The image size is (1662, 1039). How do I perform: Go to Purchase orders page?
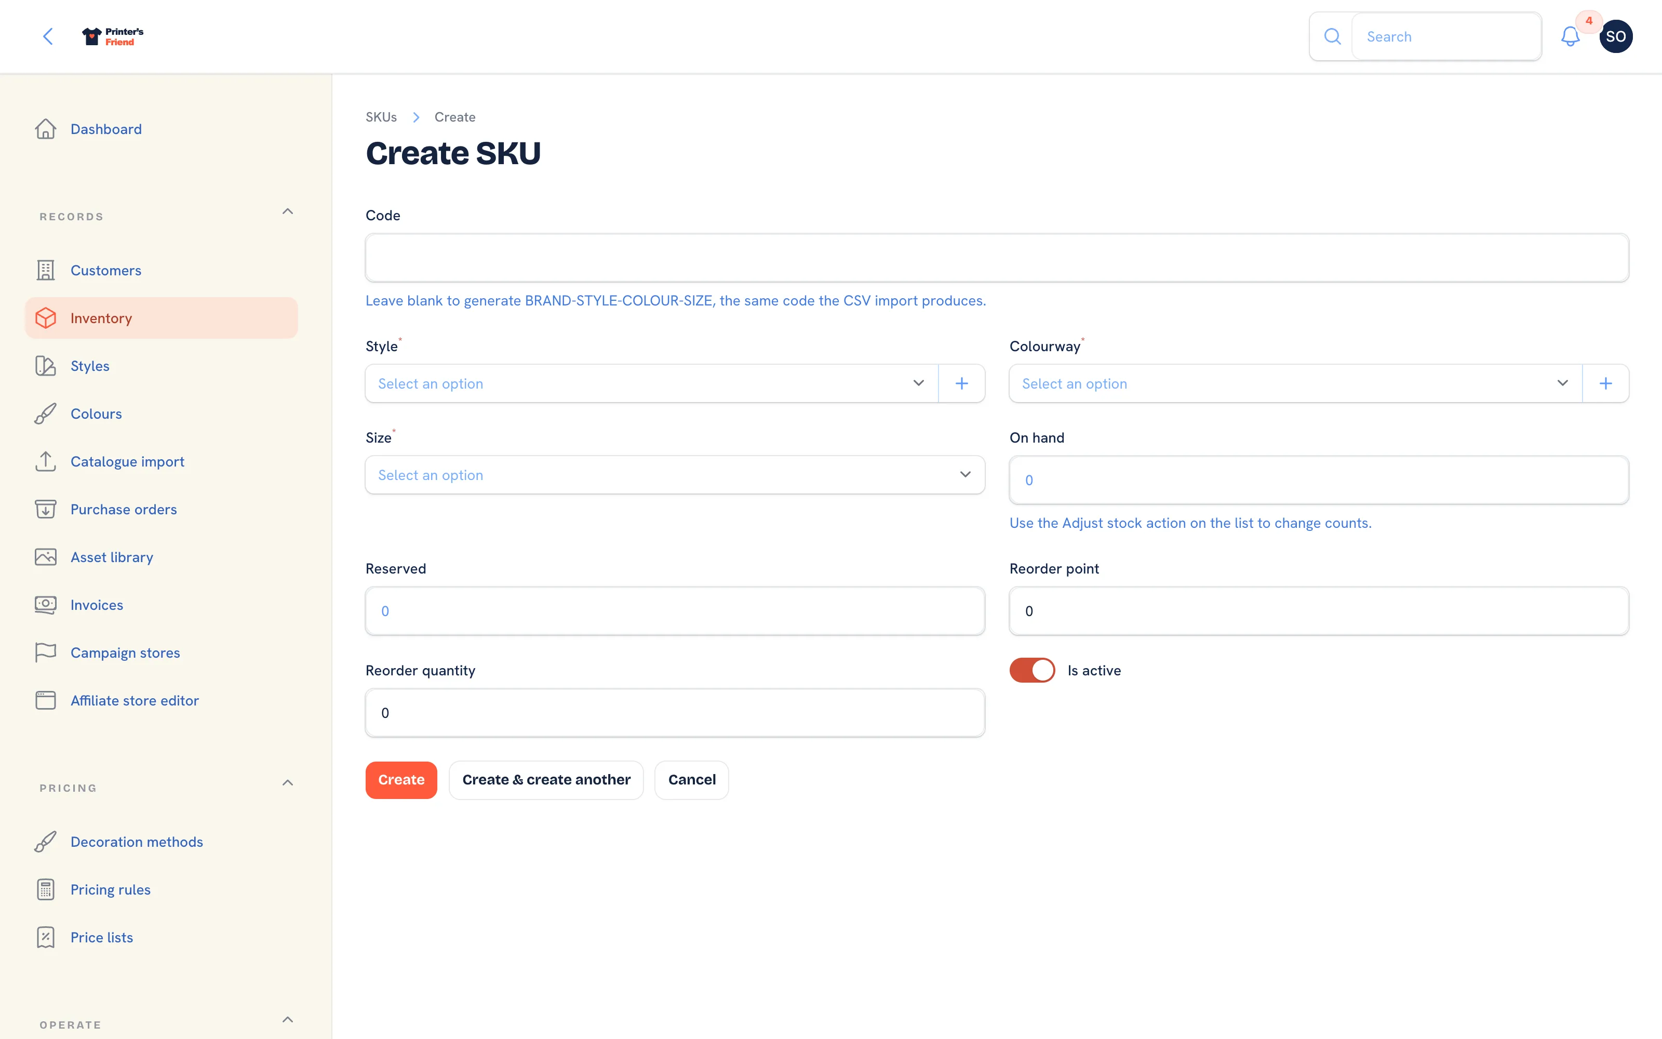click(162, 509)
